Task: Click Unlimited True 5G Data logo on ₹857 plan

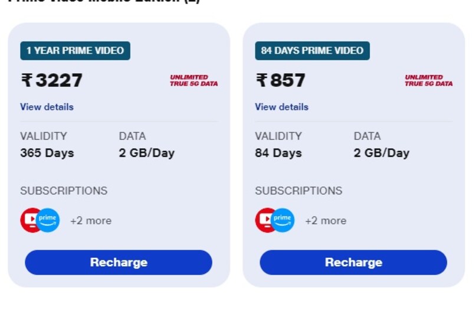Action: [428, 80]
